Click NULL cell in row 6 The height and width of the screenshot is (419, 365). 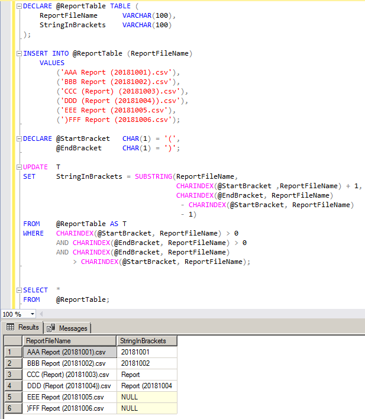pos(147,408)
